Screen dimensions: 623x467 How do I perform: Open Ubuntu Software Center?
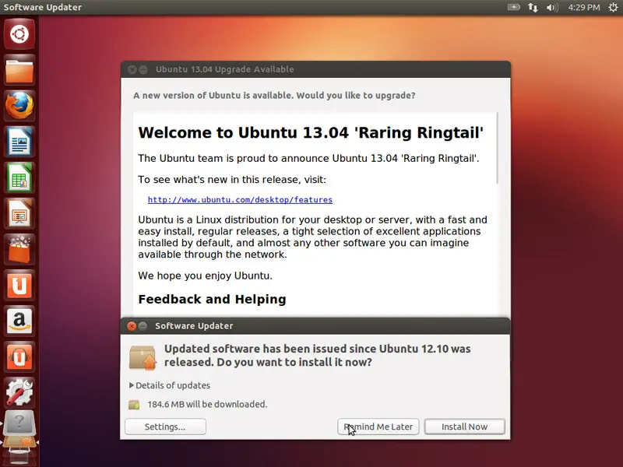tap(19, 250)
